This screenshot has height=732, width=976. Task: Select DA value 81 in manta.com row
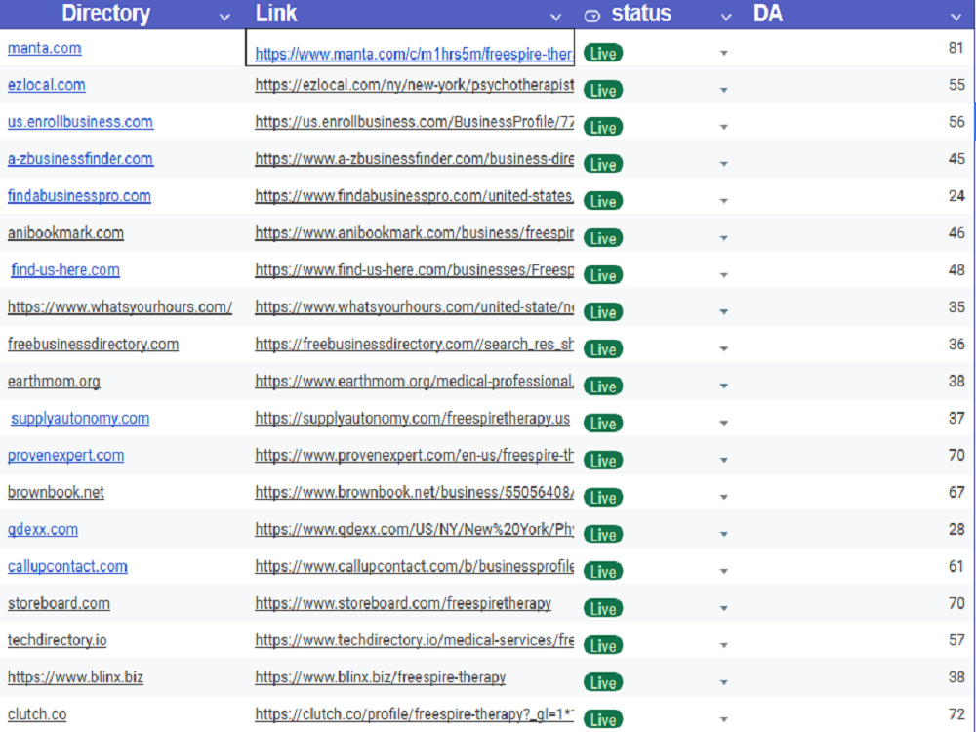(956, 48)
